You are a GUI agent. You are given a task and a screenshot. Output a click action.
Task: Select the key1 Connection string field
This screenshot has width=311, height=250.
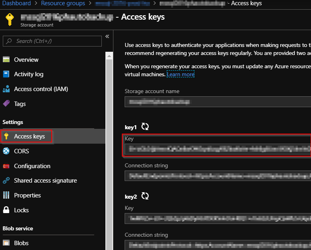click(218, 176)
